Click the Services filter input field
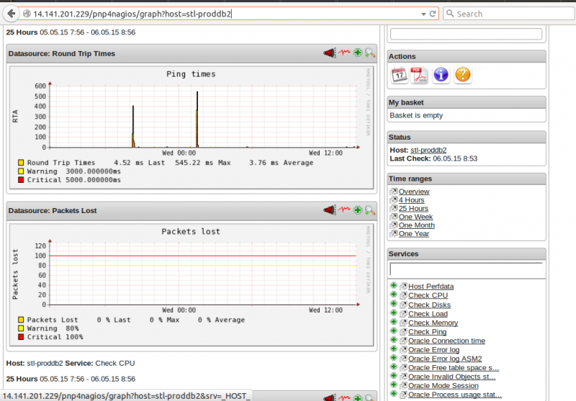 466,269
